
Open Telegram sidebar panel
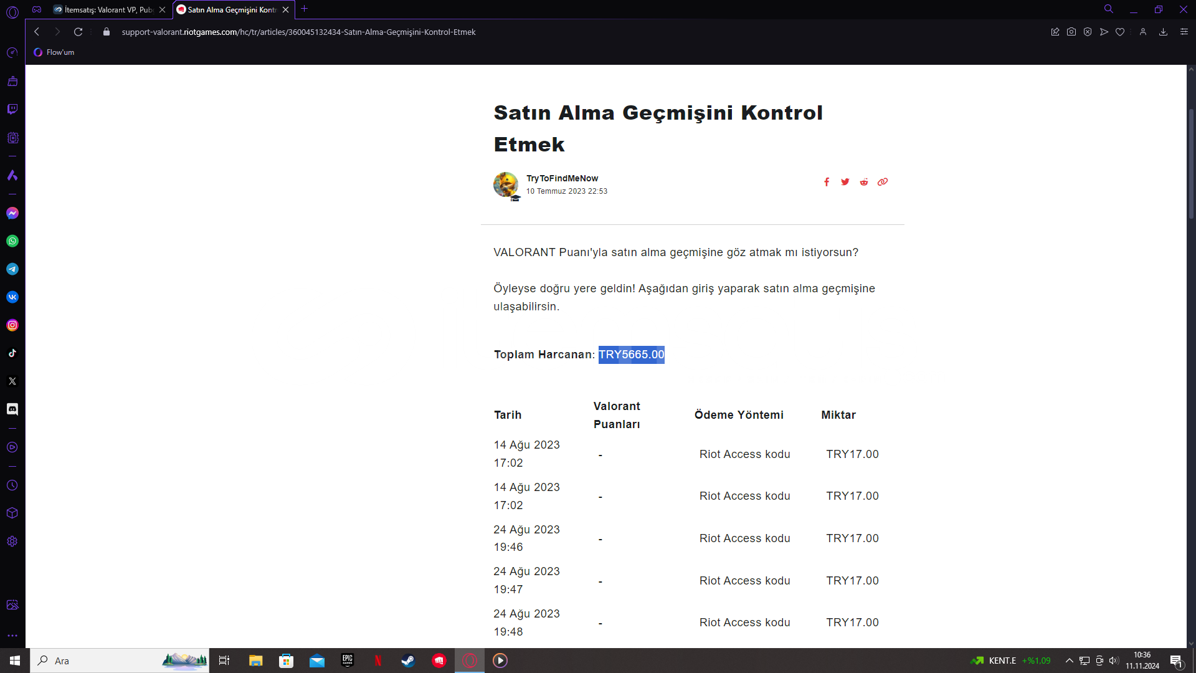point(12,269)
